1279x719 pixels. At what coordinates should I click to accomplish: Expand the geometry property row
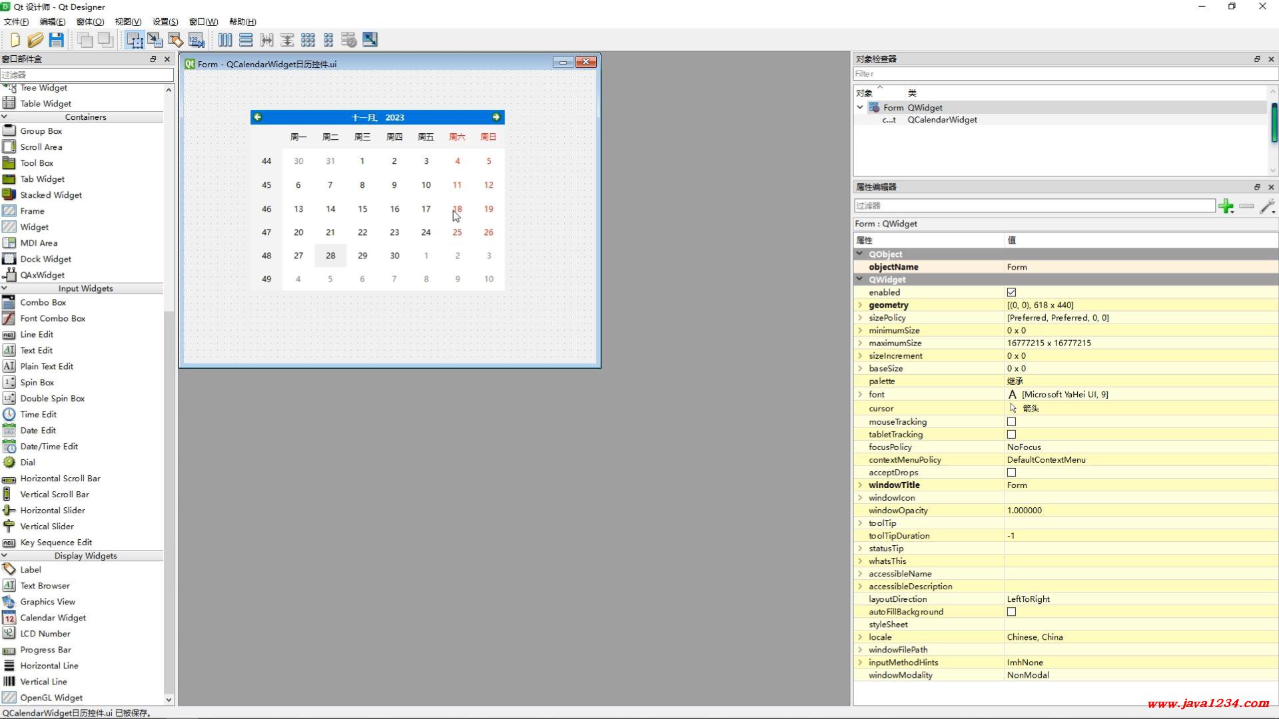860,305
